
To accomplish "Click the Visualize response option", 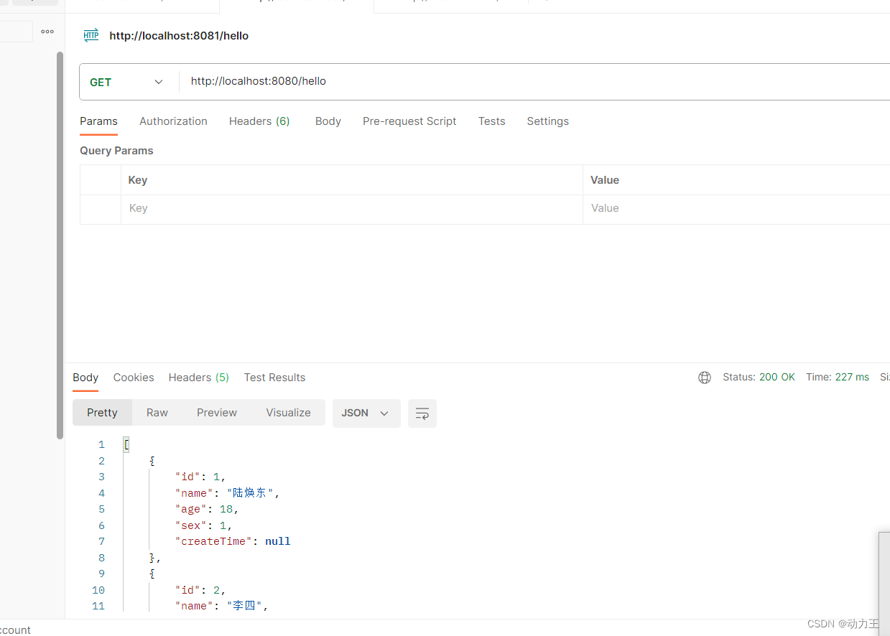I will pos(288,413).
